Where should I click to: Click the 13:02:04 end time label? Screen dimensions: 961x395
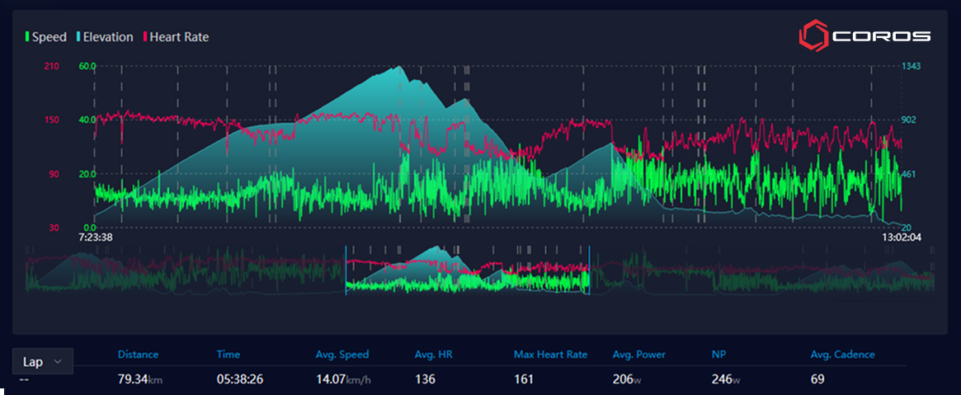[901, 237]
